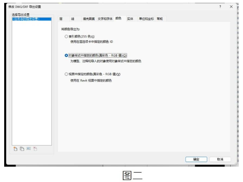
Task: Open the 文字和字体 tab
Action: click(105, 19)
